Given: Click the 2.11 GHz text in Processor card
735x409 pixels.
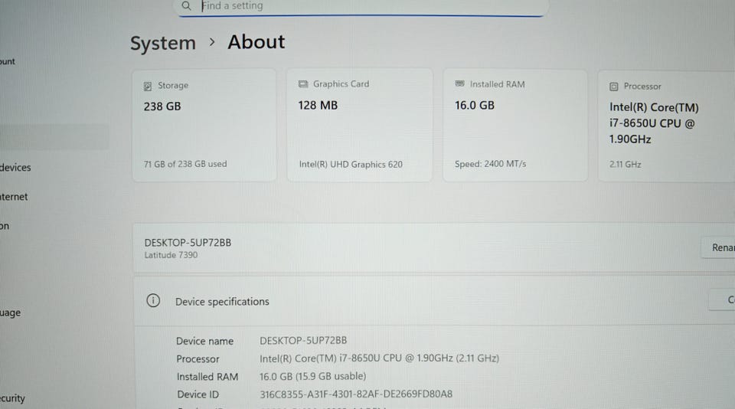Looking at the screenshot, I should coord(626,164).
